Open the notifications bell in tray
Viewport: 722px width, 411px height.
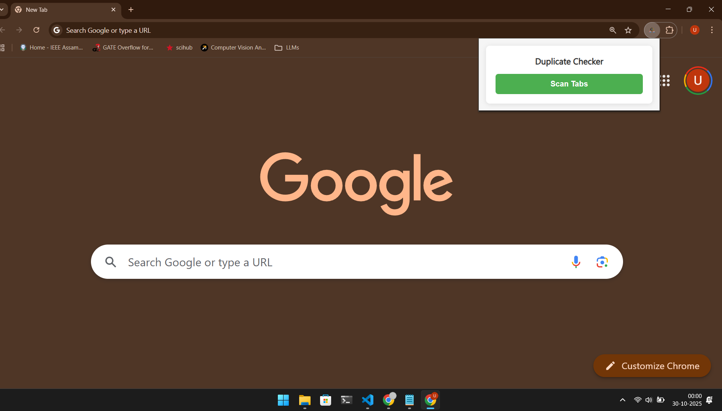click(x=709, y=400)
